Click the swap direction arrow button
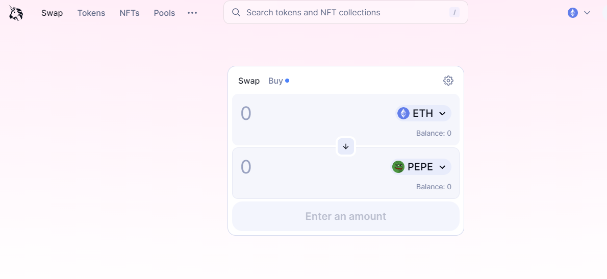The height and width of the screenshot is (279, 607). (346, 147)
